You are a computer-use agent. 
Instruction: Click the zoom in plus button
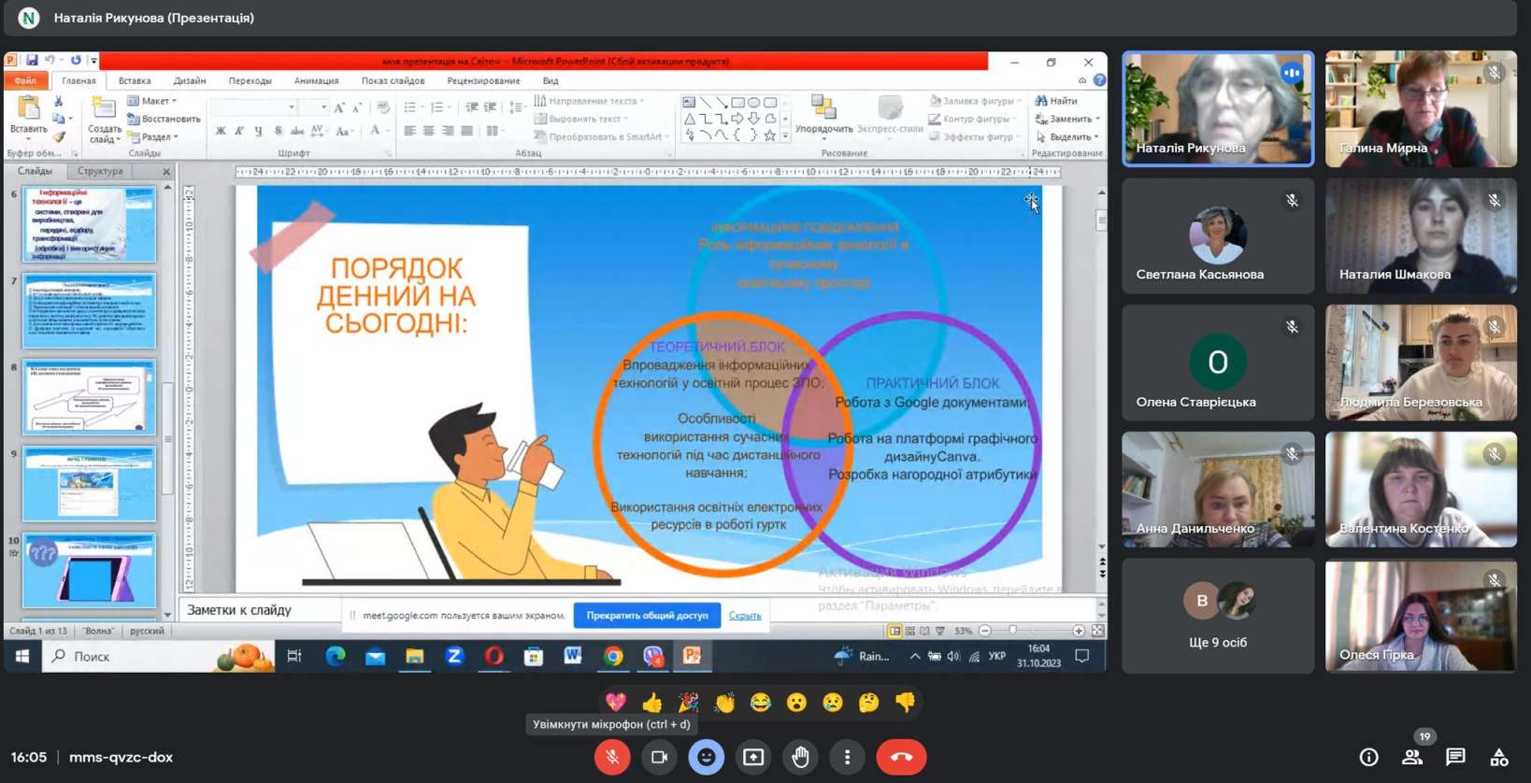click(1079, 631)
